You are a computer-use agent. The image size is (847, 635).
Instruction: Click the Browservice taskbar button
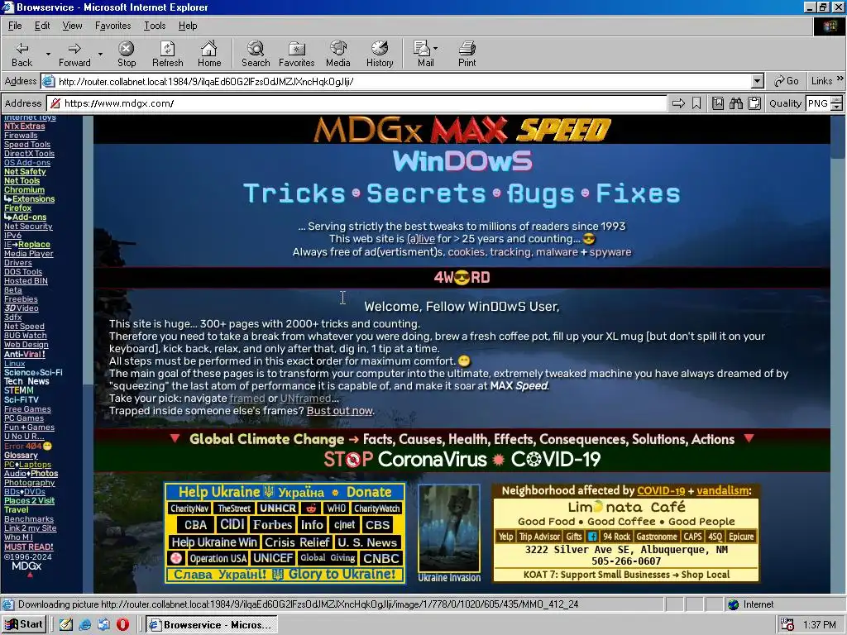(212, 625)
